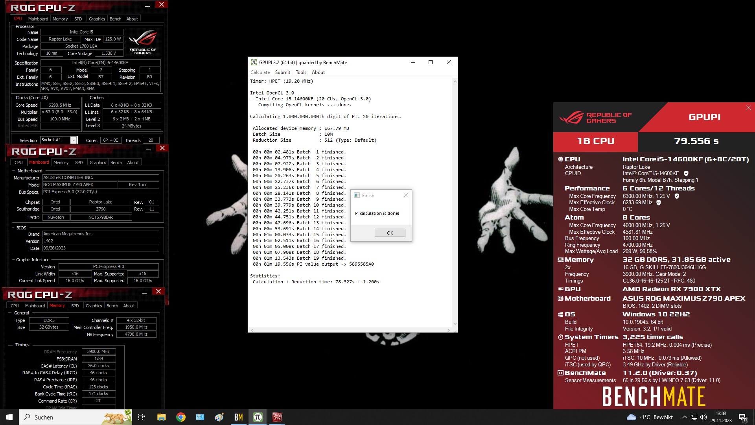
Task: Click the verified shield beside 6283.69 MHz
Action: [x=659, y=203]
